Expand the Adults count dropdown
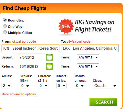Screen dimensions: 123x109 (x=7, y=86)
